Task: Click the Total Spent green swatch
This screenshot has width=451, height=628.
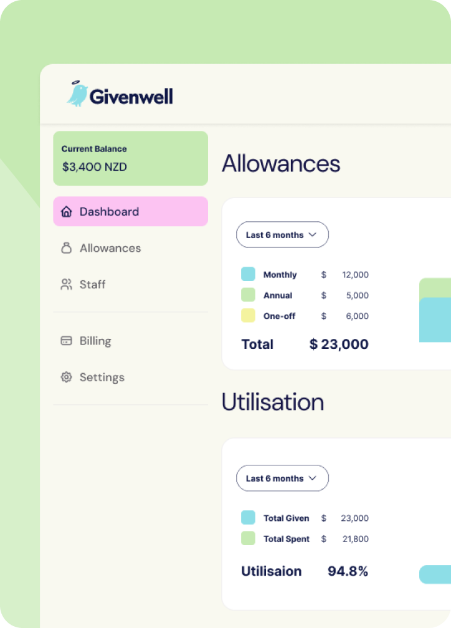Action: point(248,538)
